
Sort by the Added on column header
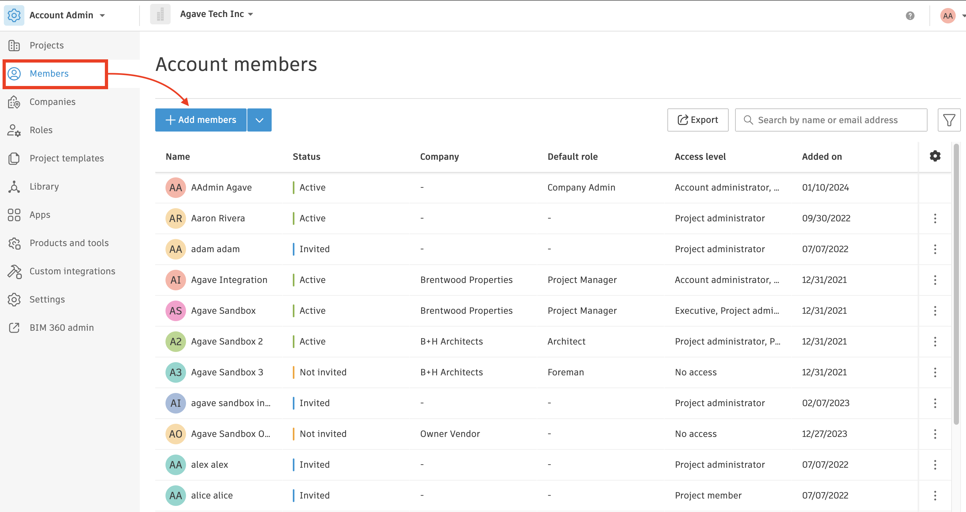point(822,157)
